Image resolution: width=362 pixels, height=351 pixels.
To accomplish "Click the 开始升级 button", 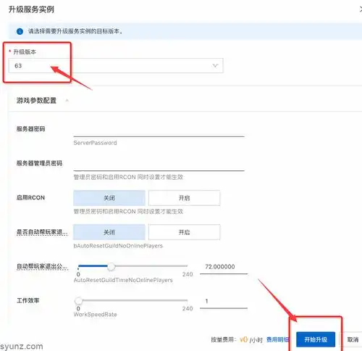I will click(x=316, y=339).
